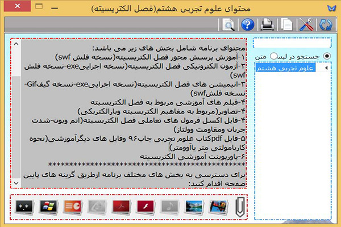Click the password asterisks icon
Screen dimensions: 341x227
tap(23, 205)
